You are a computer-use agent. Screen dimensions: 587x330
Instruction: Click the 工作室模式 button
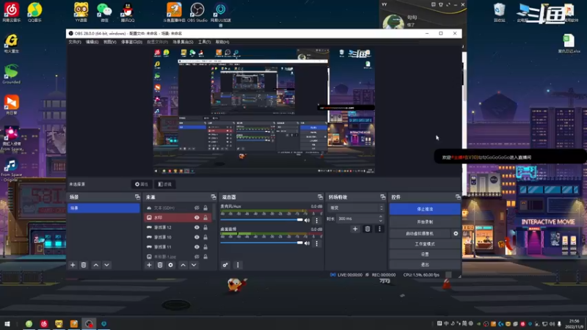point(425,244)
